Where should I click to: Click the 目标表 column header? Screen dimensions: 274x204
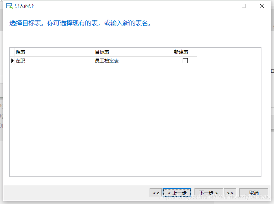pyautogui.click(x=133, y=52)
